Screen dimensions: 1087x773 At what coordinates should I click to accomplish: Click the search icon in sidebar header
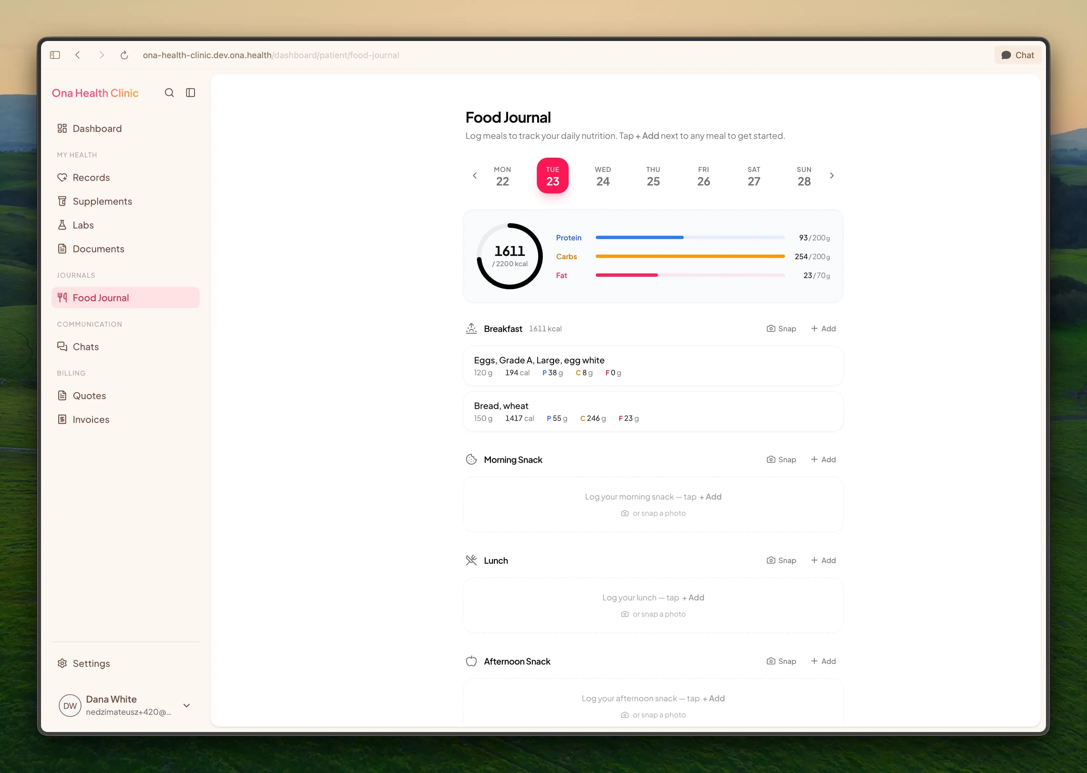tap(169, 93)
